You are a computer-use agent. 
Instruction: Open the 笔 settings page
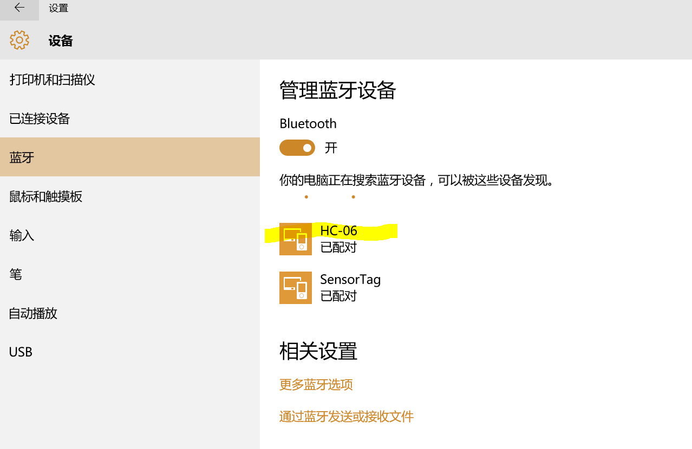[x=15, y=274]
